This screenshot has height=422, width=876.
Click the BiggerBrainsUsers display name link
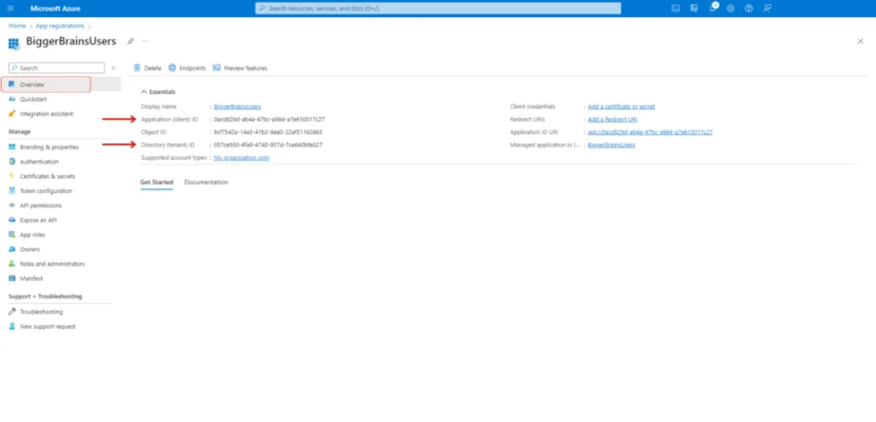(237, 106)
